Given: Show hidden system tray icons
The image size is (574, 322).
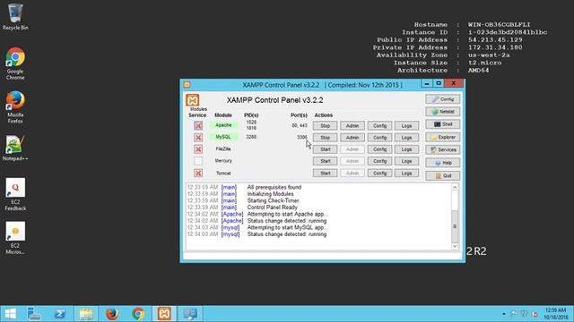Looking at the screenshot, I should point(504,314).
